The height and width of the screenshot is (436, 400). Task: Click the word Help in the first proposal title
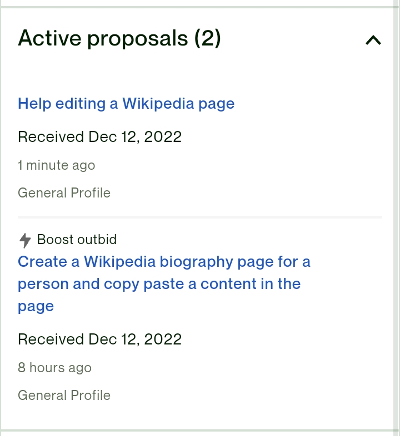coord(34,104)
